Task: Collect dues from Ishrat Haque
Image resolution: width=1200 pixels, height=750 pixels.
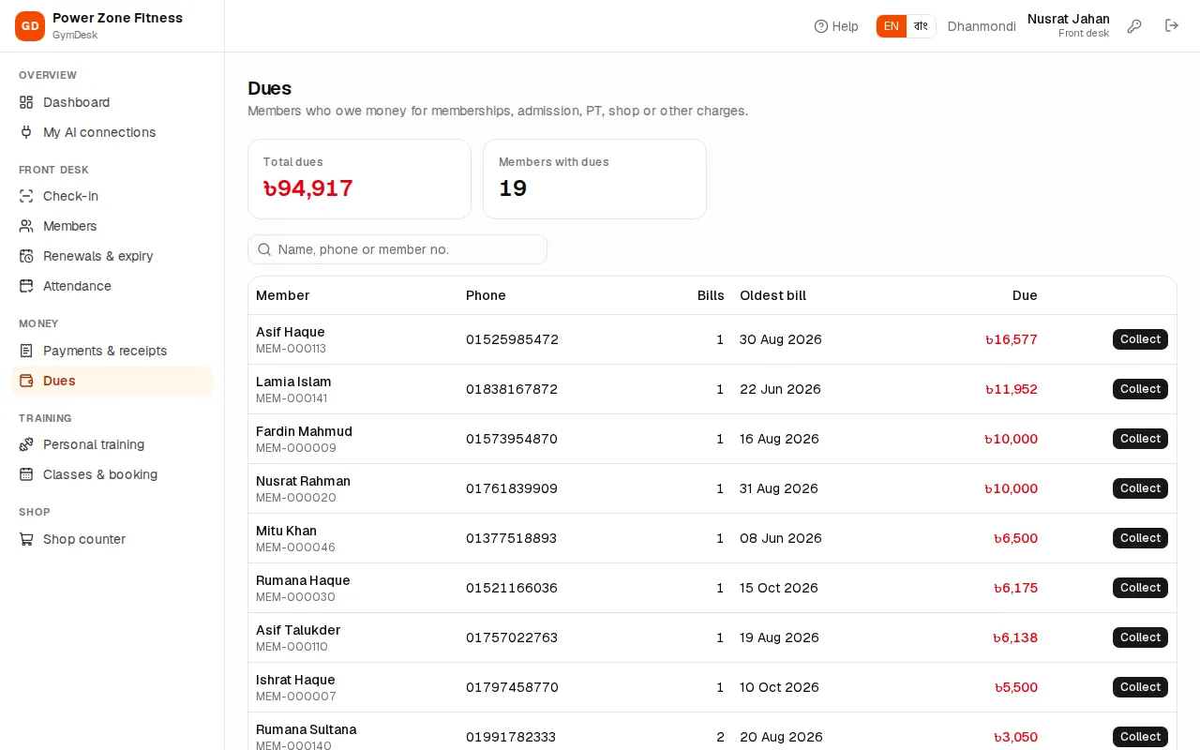Action: tap(1140, 687)
